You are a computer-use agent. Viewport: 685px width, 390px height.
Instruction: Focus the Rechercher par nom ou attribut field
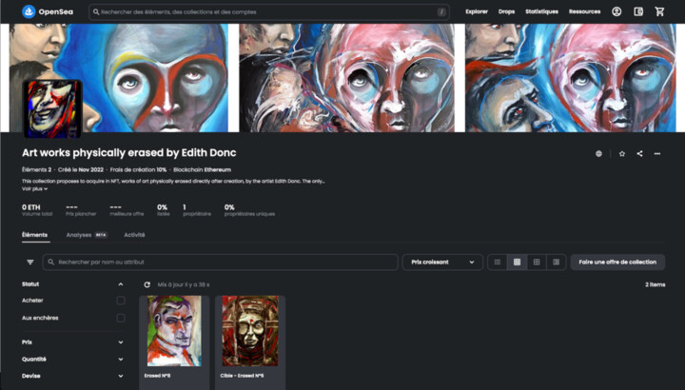[220, 262]
